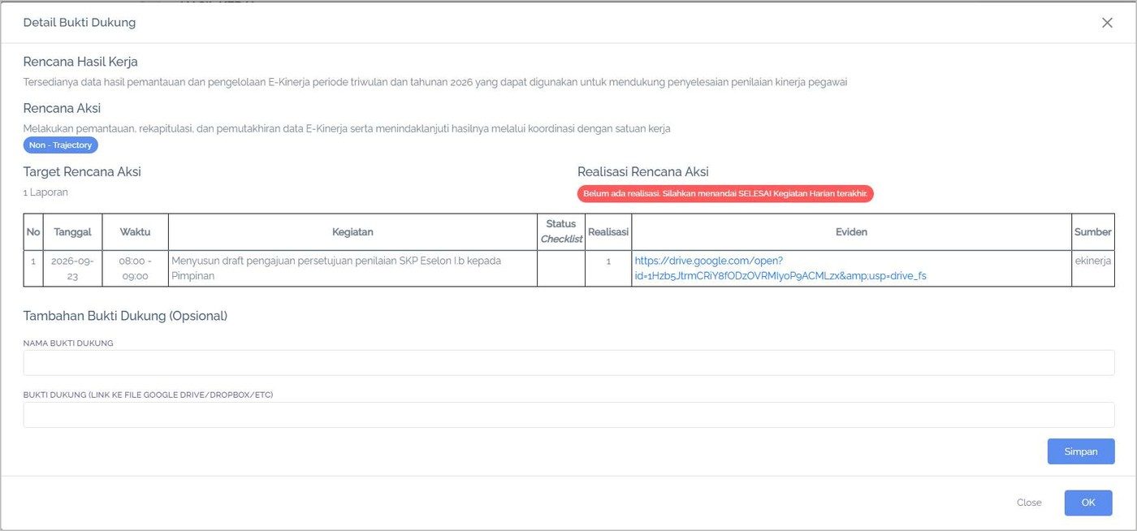Click the 'No' column header
This screenshot has height=531, width=1137.
coord(33,232)
